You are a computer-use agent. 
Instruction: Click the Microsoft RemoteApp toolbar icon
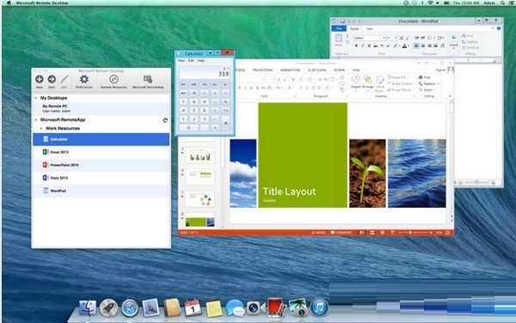coord(148,79)
